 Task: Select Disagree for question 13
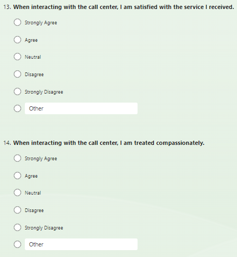[x=17, y=74]
